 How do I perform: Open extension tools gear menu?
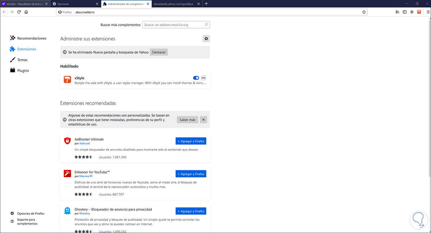click(x=206, y=39)
